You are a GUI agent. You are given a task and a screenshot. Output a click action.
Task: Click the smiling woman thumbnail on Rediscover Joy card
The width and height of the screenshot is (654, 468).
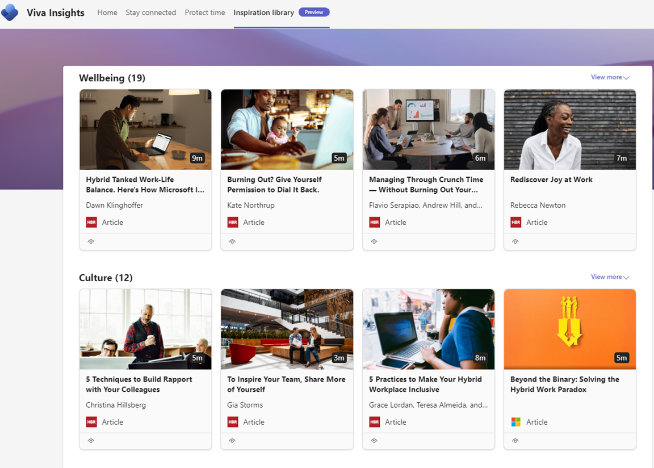pyautogui.click(x=570, y=129)
